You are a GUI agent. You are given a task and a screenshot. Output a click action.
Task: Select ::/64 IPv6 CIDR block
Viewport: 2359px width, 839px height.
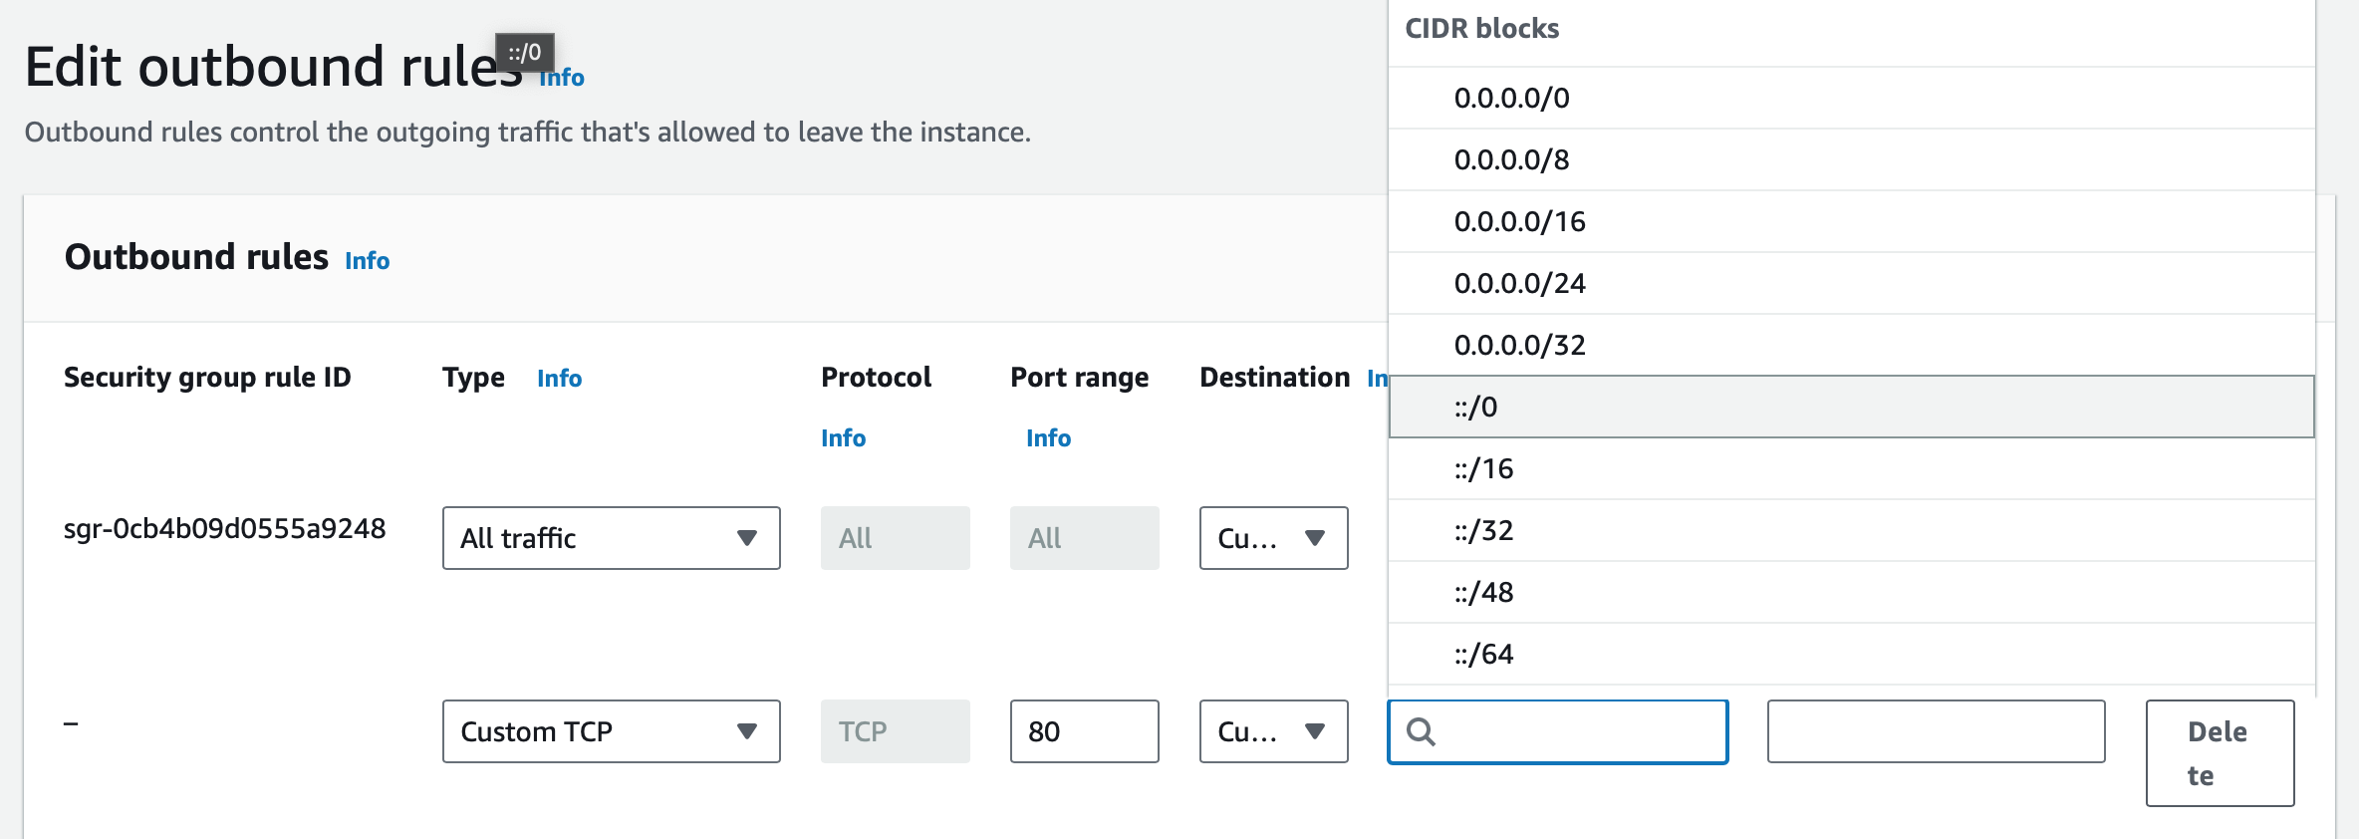point(1483,654)
